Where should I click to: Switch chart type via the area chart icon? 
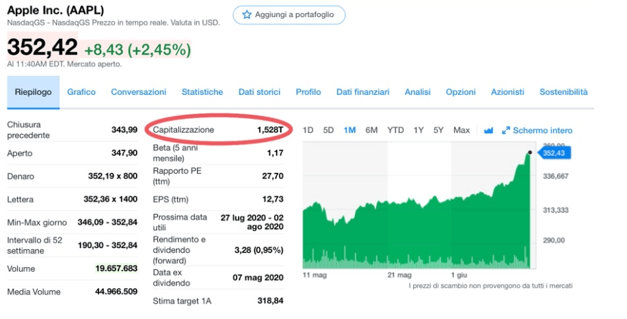(488, 130)
